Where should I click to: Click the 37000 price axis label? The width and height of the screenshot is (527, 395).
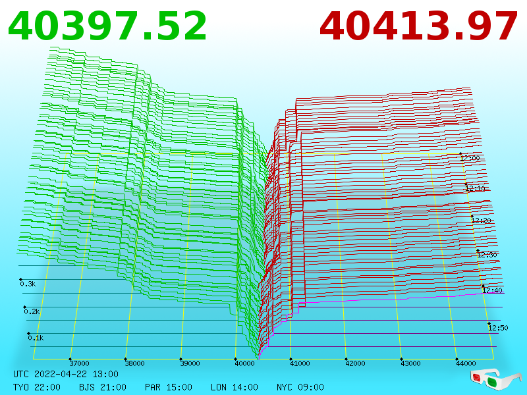coord(79,363)
